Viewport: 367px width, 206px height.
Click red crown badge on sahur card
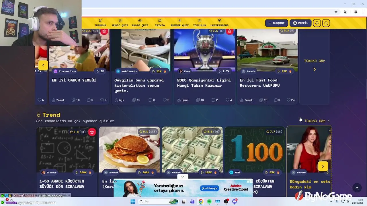coord(104,31)
